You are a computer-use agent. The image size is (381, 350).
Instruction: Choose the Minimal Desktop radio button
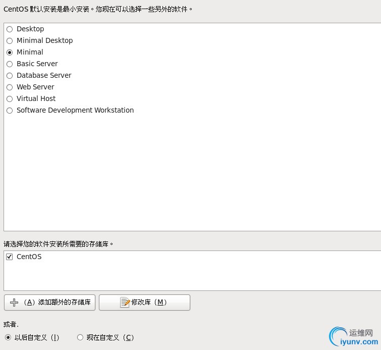(10, 40)
